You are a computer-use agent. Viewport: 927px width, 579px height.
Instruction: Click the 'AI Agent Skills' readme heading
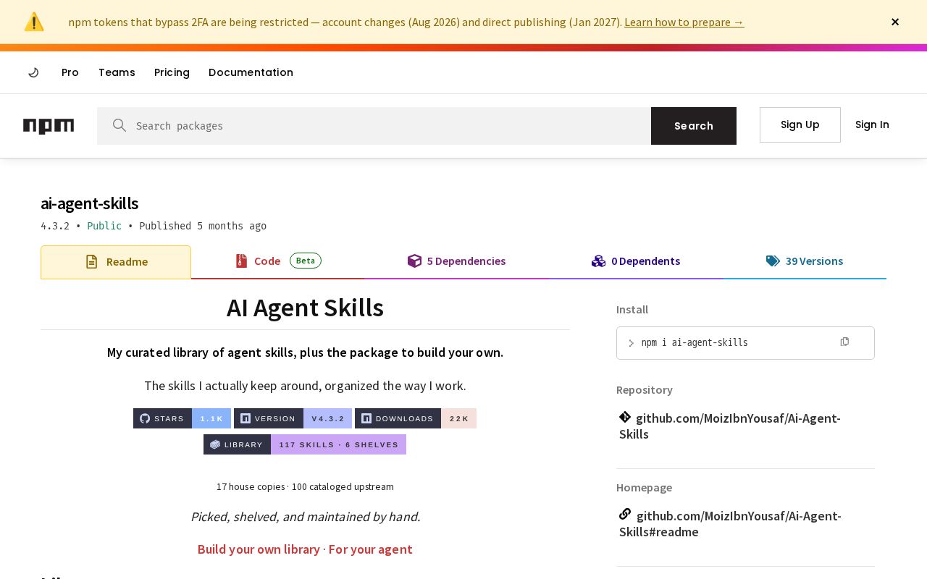point(305,308)
